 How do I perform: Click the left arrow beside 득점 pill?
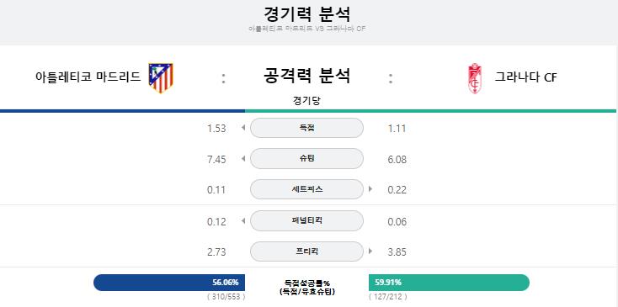(x=243, y=128)
